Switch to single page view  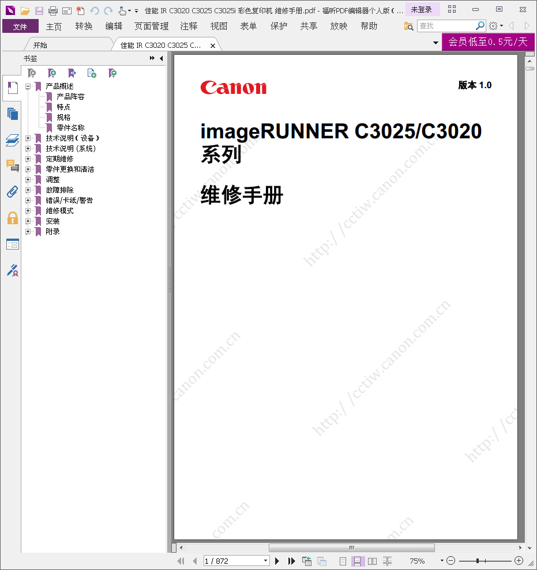(343, 561)
